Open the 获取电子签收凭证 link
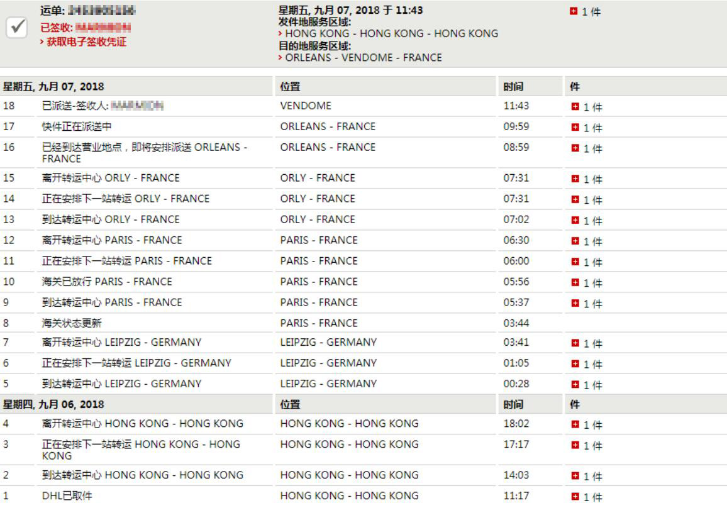 click(x=86, y=42)
